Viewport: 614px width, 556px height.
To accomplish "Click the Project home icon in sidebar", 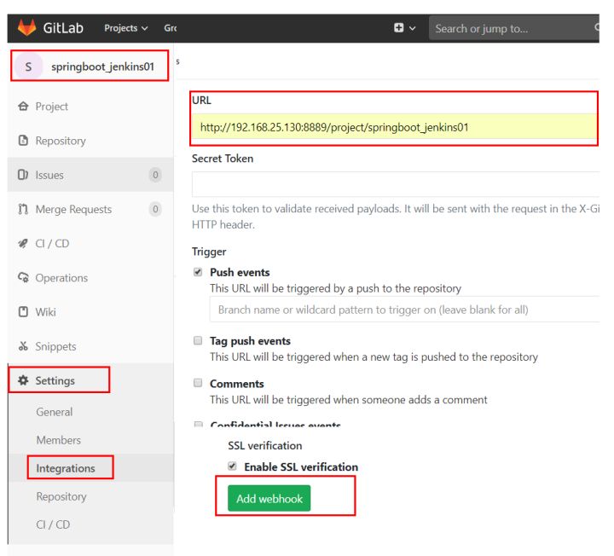I will pos(23,106).
